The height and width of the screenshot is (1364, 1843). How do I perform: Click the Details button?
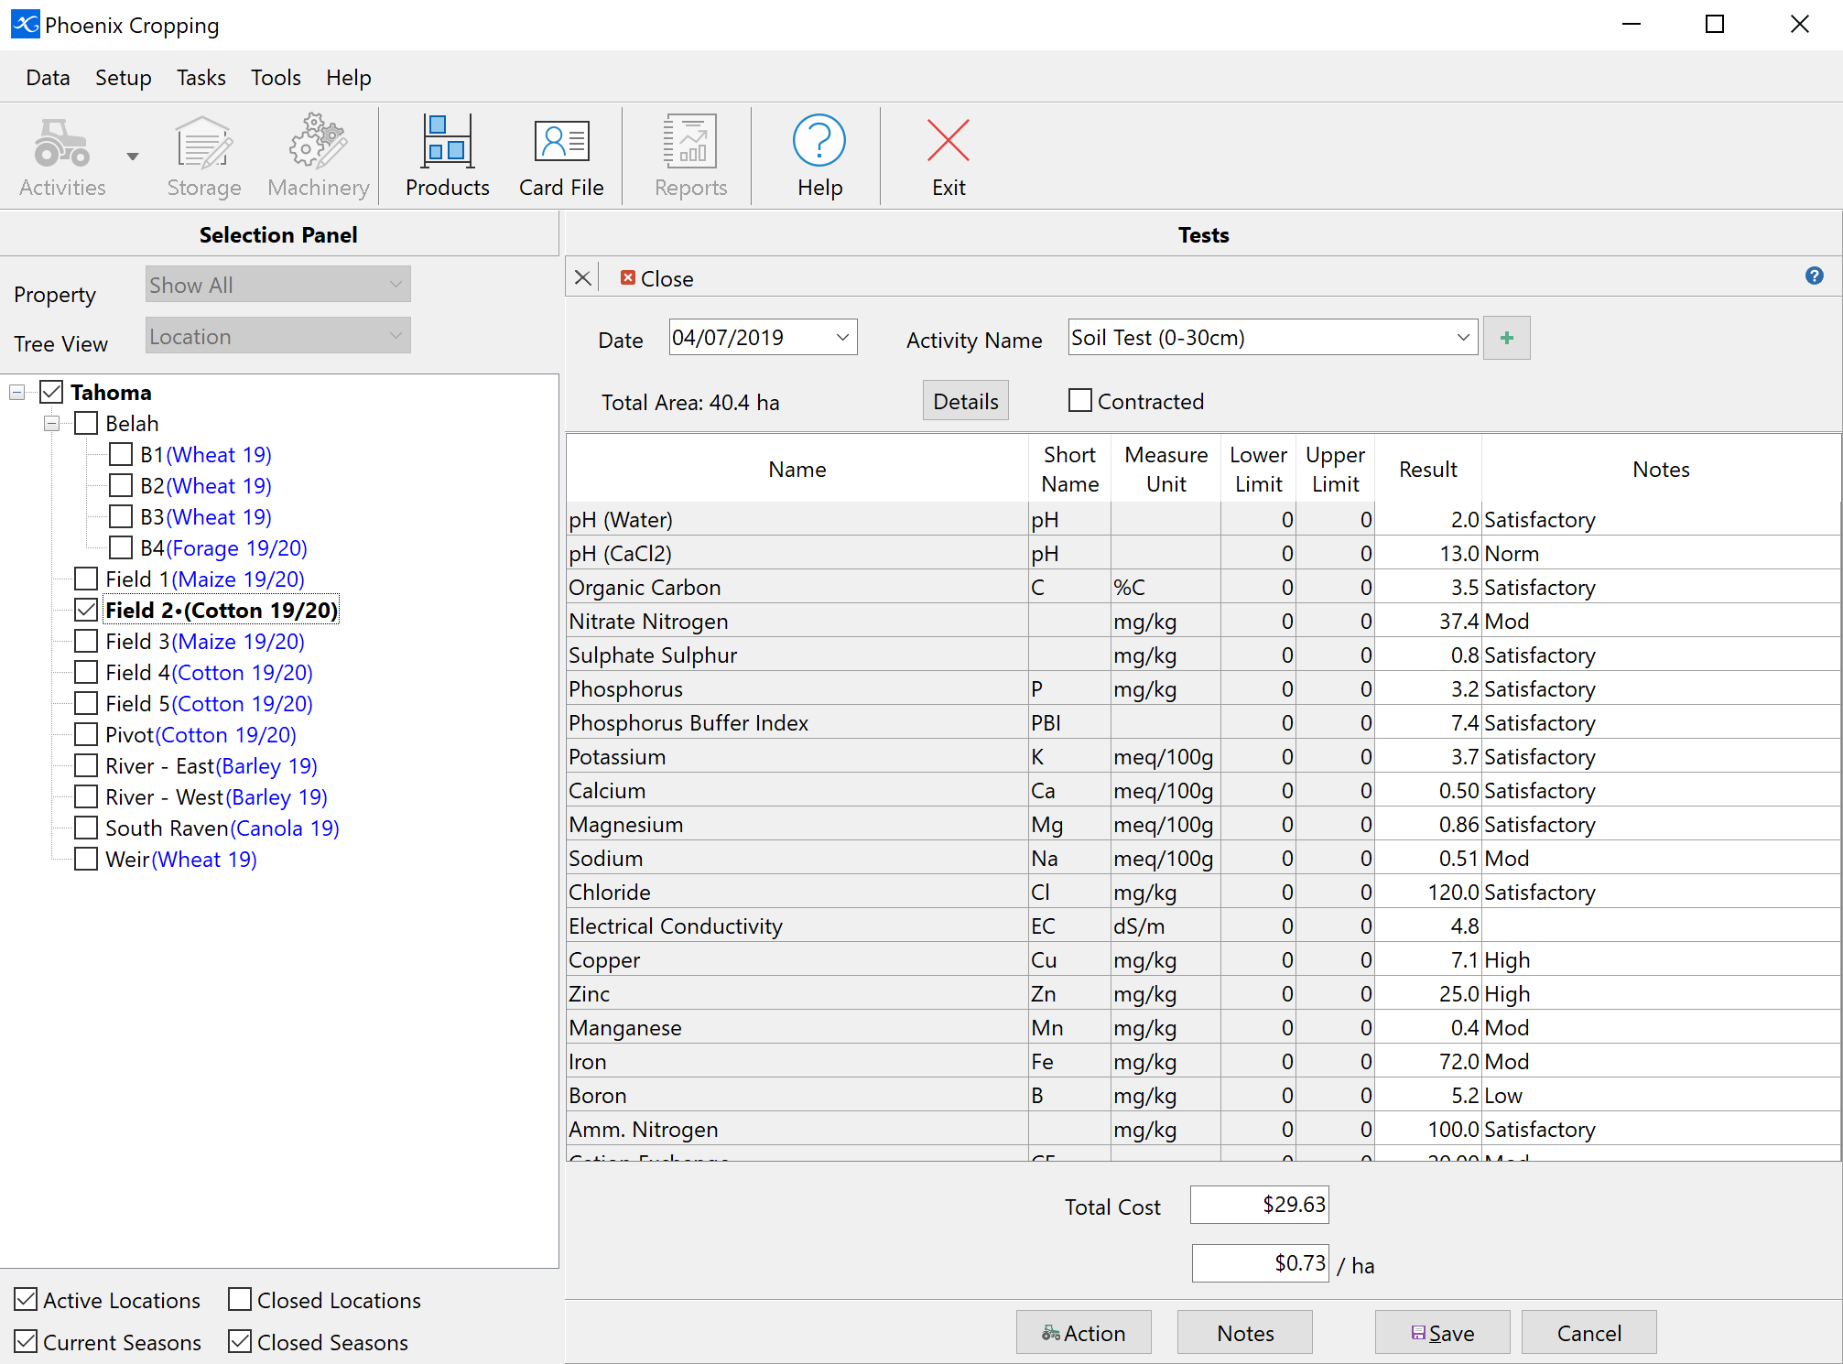click(966, 401)
